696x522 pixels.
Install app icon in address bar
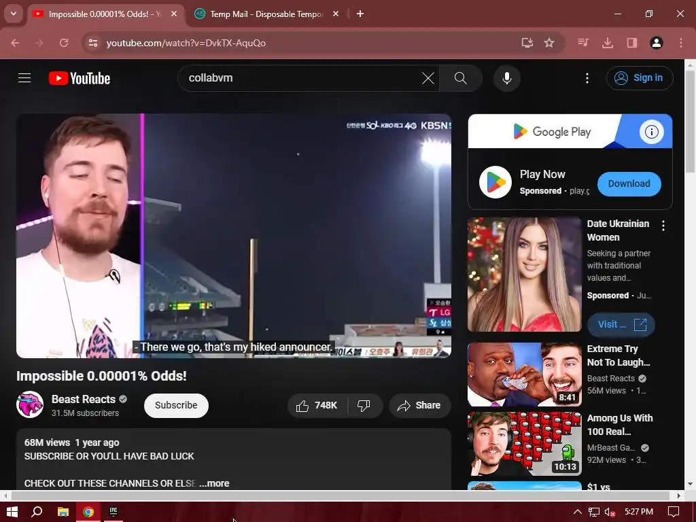(527, 43)
